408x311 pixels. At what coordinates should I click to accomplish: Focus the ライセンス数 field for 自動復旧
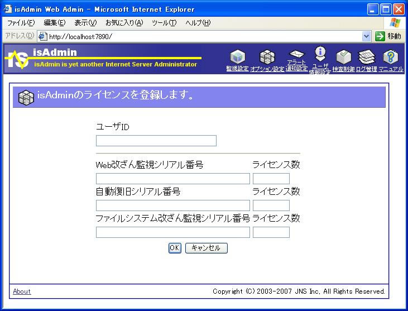271,205
